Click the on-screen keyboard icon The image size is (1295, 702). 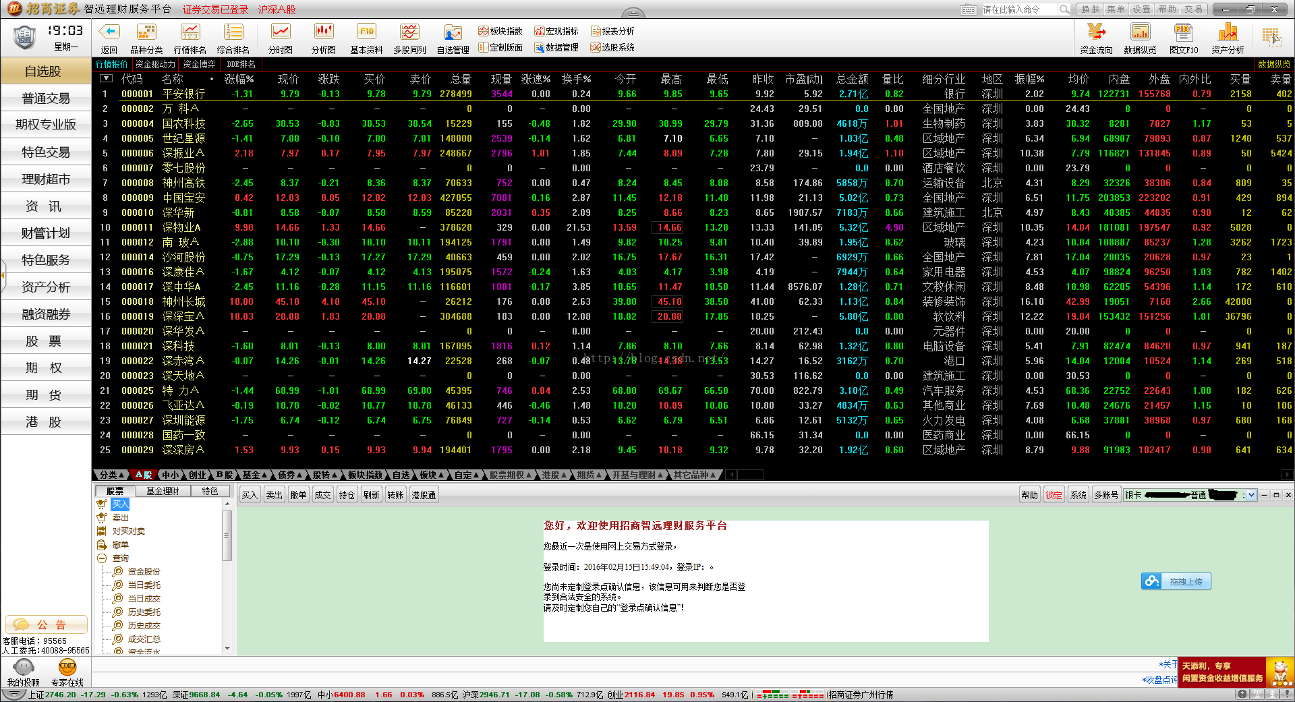point(968,9)
